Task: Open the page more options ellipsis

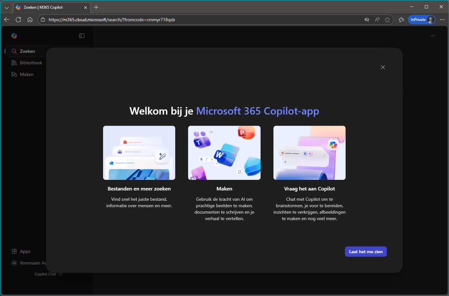Action: click(x=433, y=36)
